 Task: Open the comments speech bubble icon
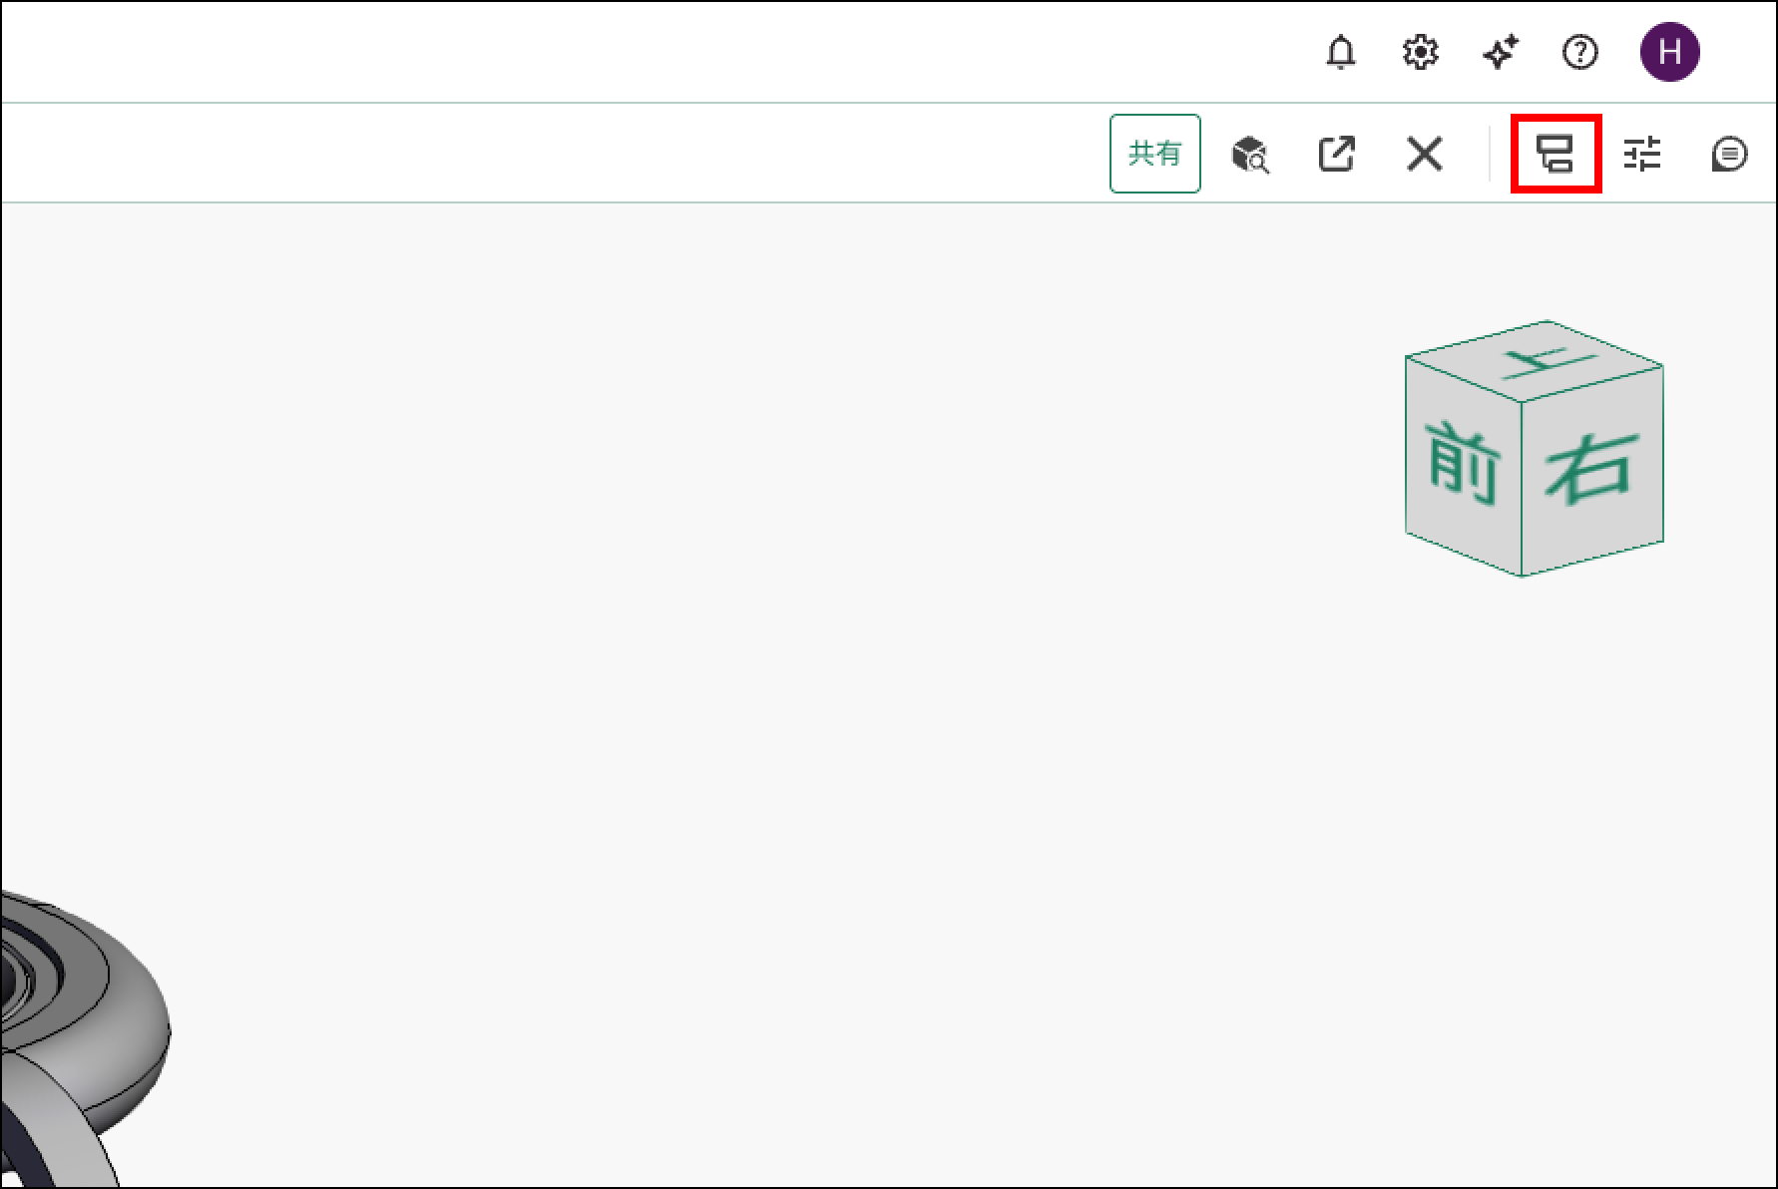click(x=1728, y=154)
